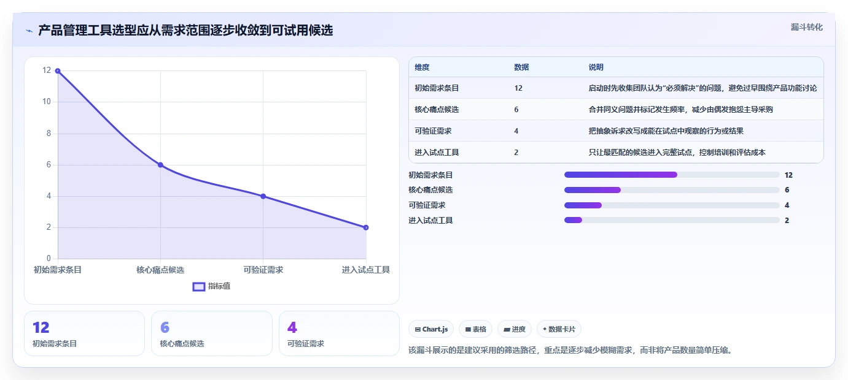Screen dimensions: 848x380
Task: Click the 数据 column header
Action: (521, 67)
